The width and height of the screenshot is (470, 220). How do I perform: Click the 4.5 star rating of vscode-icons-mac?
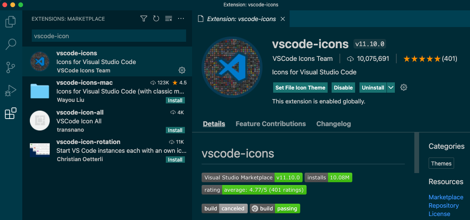[179, 82]
